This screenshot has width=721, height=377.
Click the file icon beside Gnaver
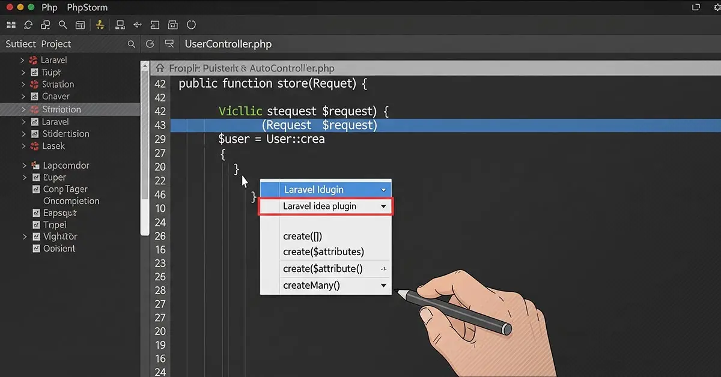34,96
